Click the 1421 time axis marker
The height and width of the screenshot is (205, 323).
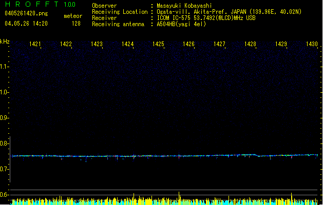(x=35, y=44)
